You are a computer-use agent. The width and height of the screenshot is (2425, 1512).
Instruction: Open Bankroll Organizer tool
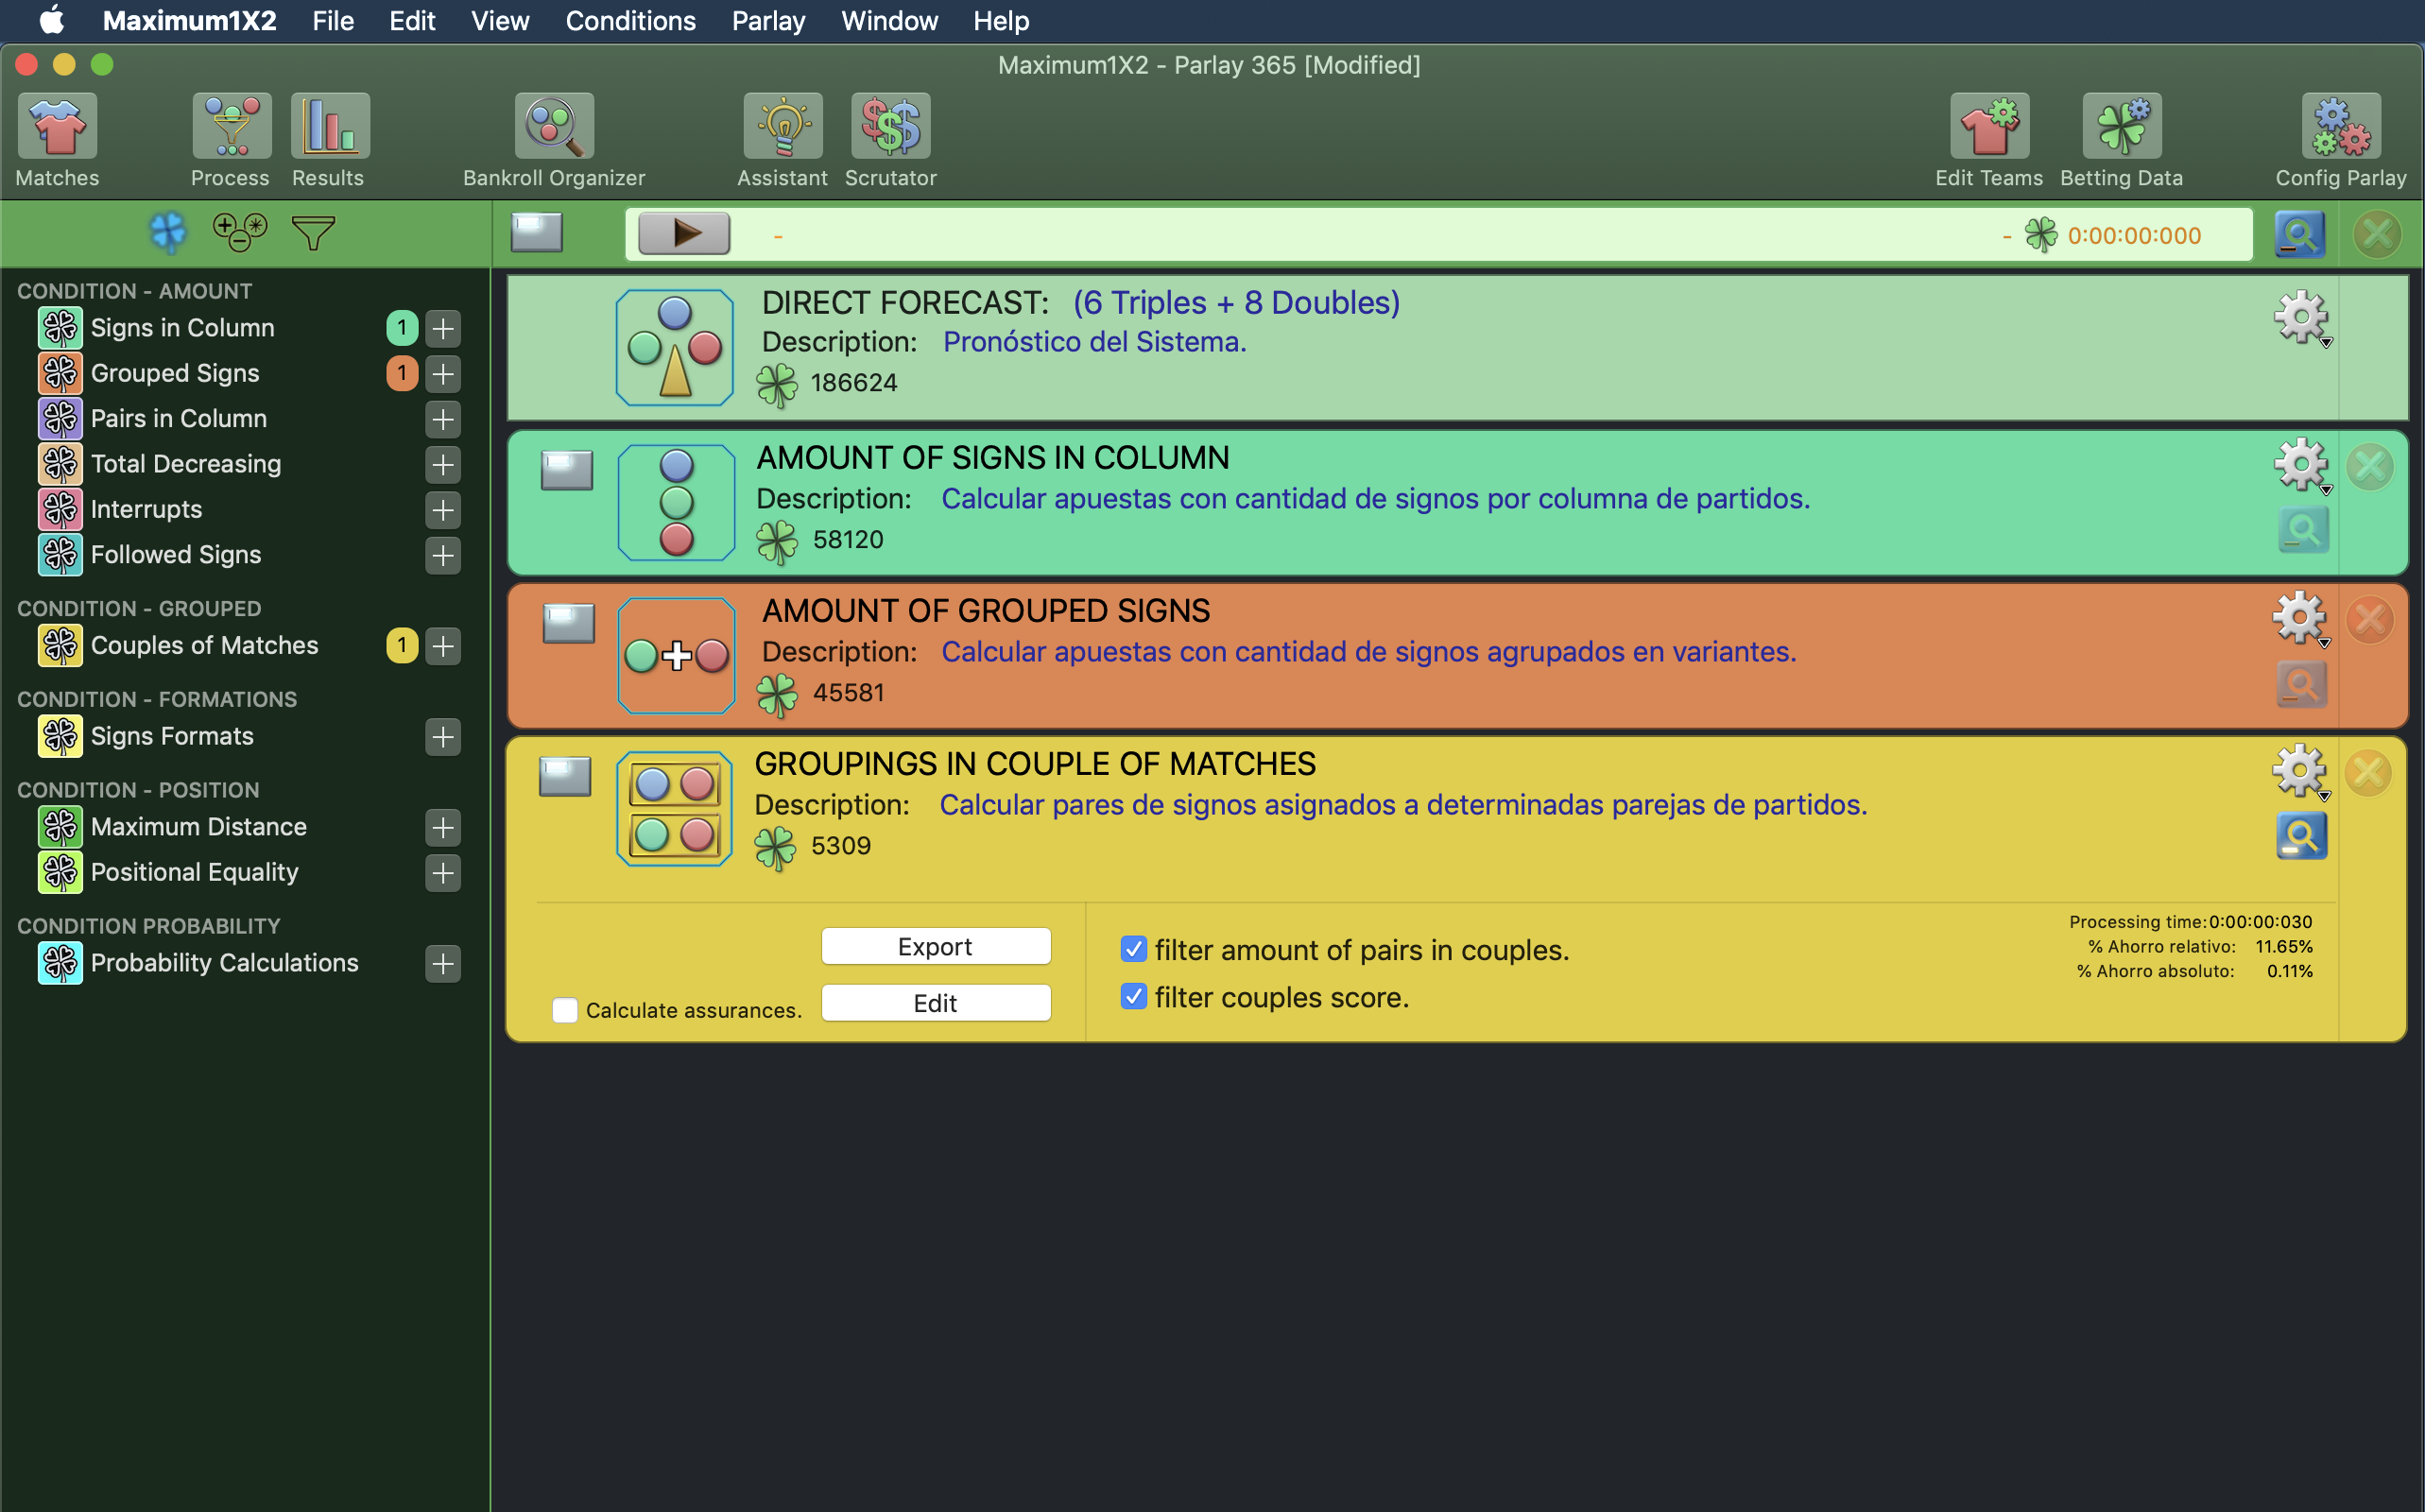point(554,126)
